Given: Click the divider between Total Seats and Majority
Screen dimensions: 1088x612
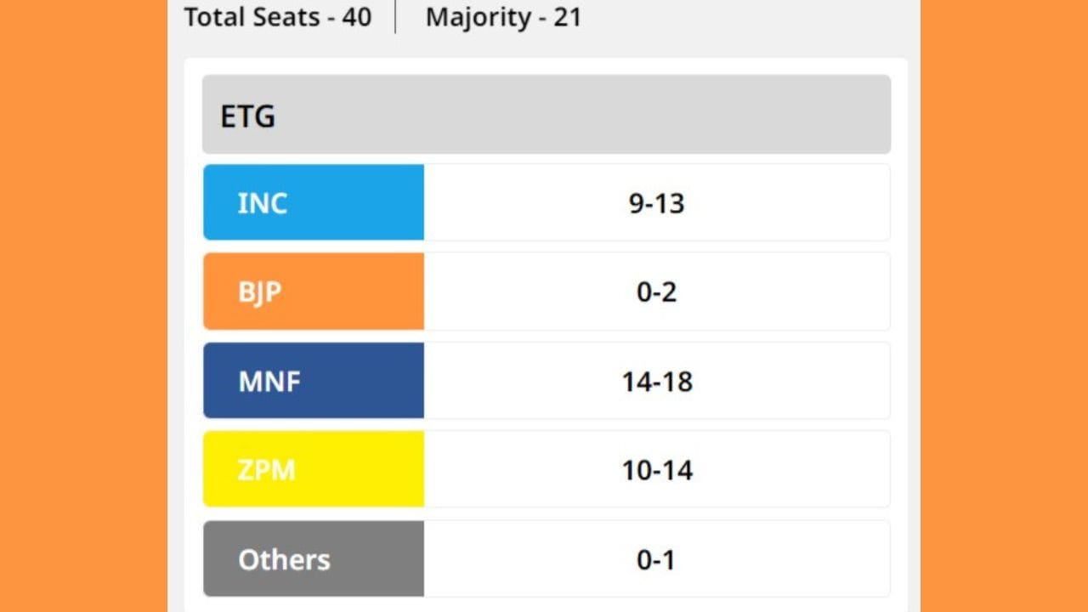Looking at the screenshot, I should click(396, 17).
